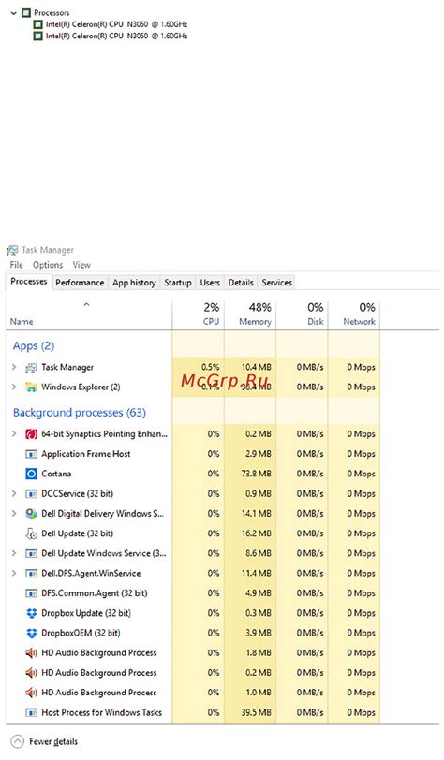Screen dimensions: 444x760
Task: Select Host Process for Windows Tasks name
Action: point(101,712)
